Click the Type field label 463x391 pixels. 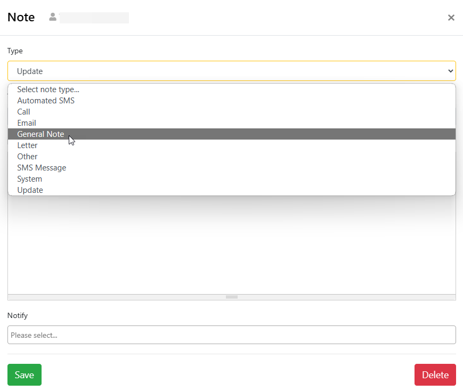pos(15,51)
